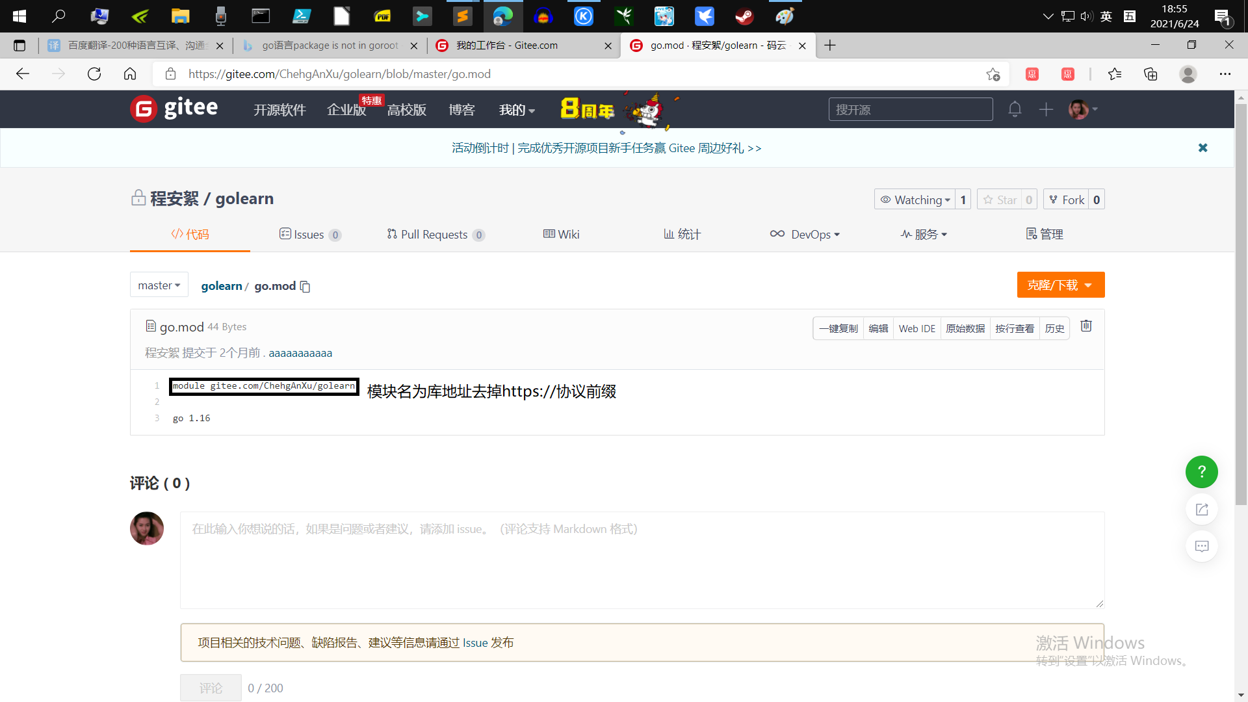Open the DevOps menu
This screenshot has width=1248, height=702.
(805, 235)
